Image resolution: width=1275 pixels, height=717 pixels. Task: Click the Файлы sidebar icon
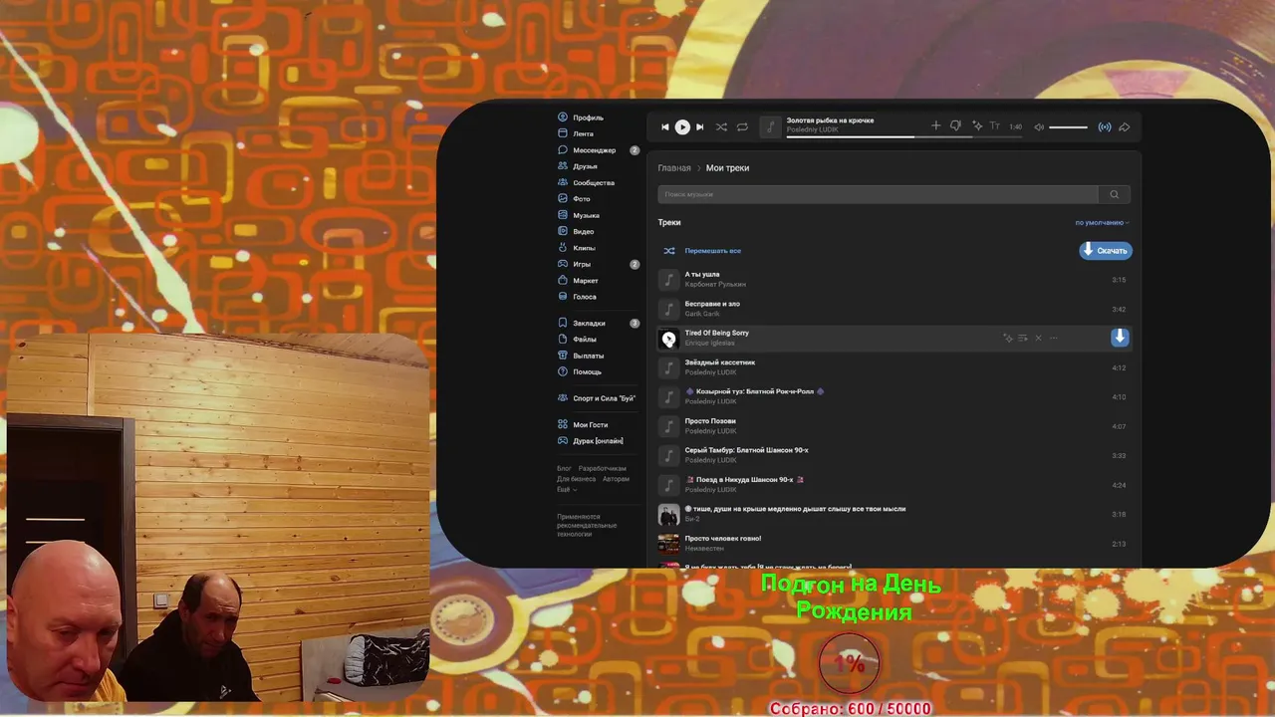563,340
